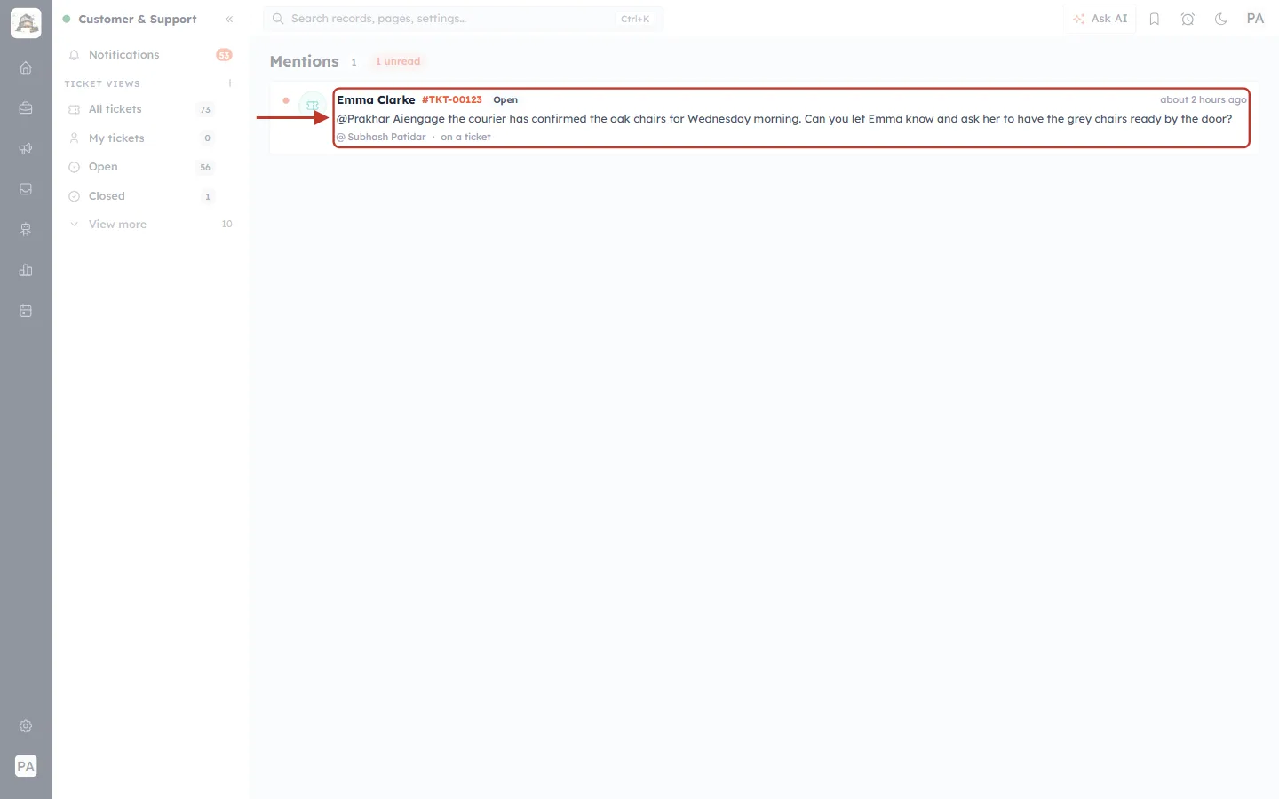Open the Home icon in left rail

click(x=26, y=67)
